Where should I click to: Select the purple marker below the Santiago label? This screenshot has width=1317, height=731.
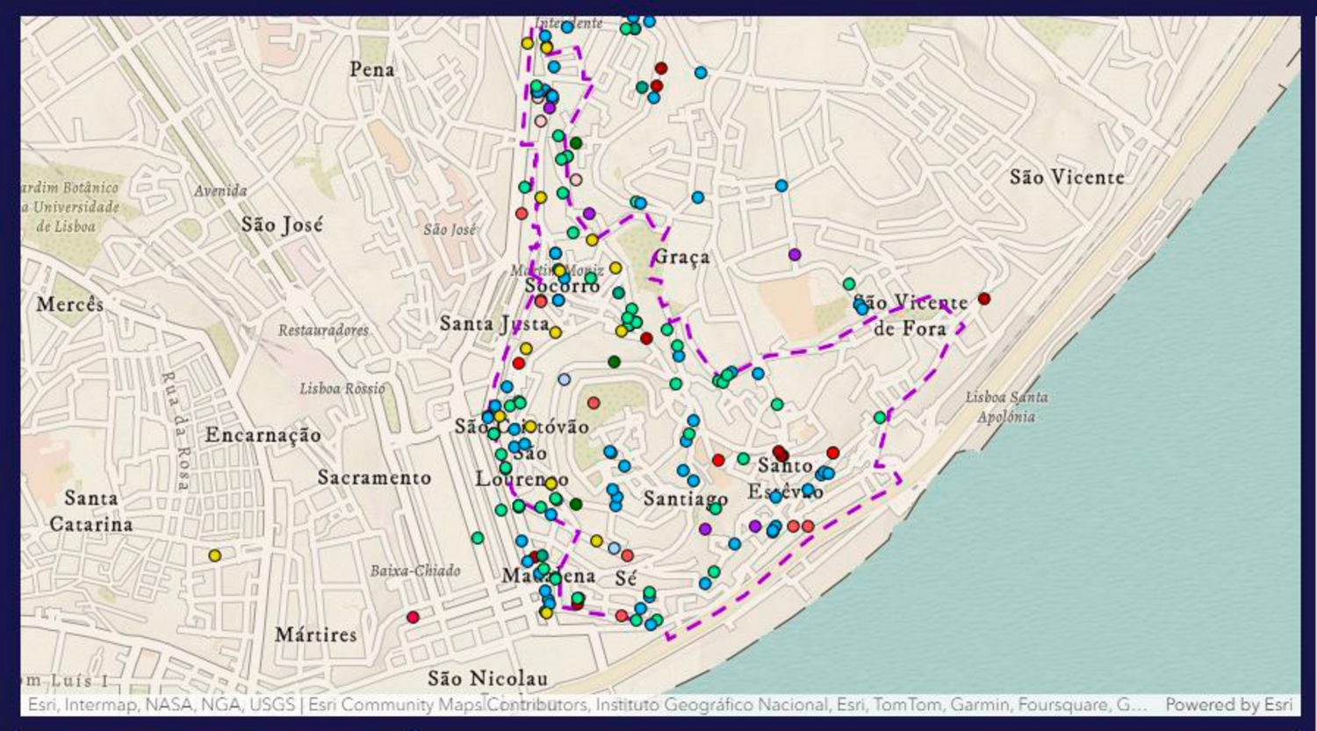tap(705, 529)
